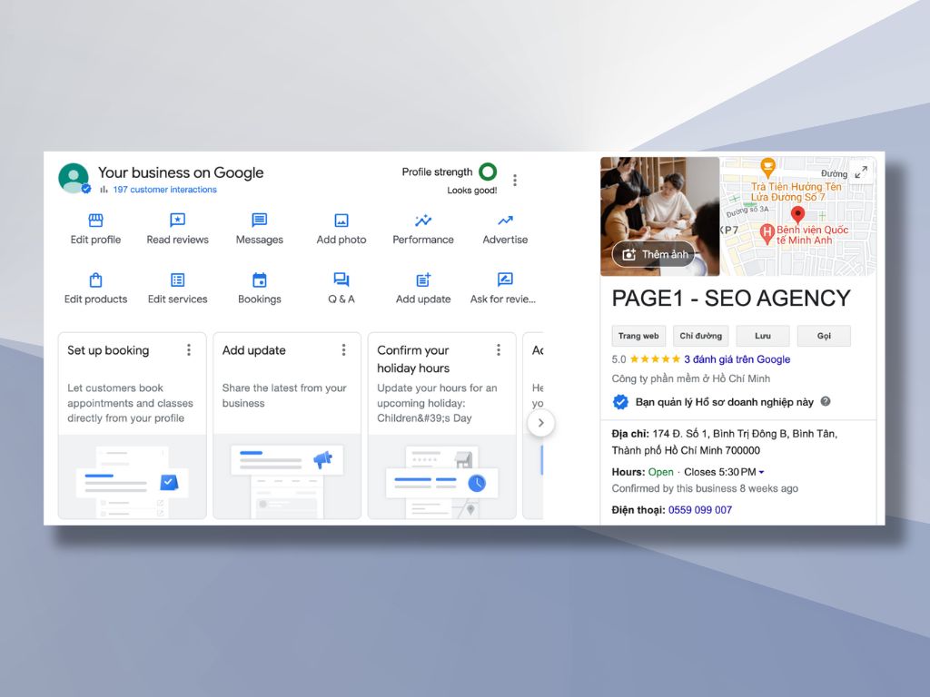Expand the map thumbnail to full view

(861, 172)
